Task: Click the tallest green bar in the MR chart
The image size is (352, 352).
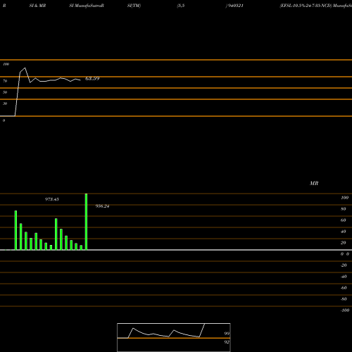Action: (x=86, y=222)
